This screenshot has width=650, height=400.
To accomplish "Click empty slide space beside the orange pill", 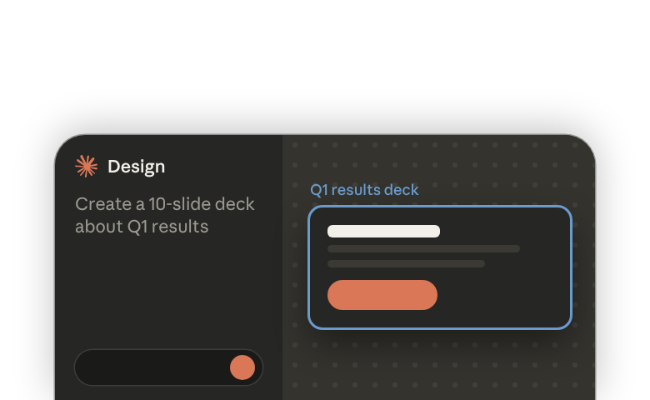I will point(502,295).
